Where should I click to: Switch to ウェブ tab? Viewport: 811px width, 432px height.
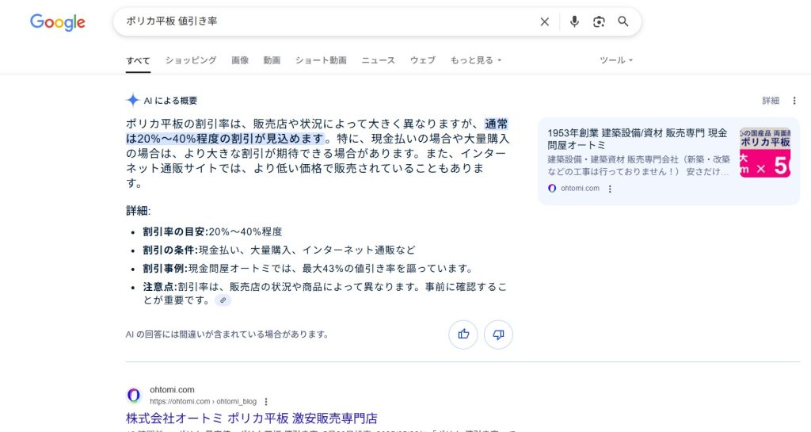point(423,60)
